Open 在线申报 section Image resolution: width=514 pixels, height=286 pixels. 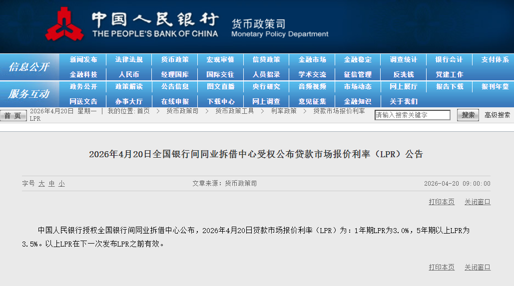click(x=175, y=101)
